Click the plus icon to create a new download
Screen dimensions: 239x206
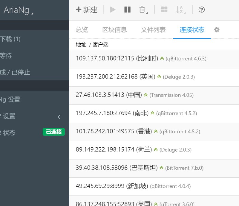point(78,10)
